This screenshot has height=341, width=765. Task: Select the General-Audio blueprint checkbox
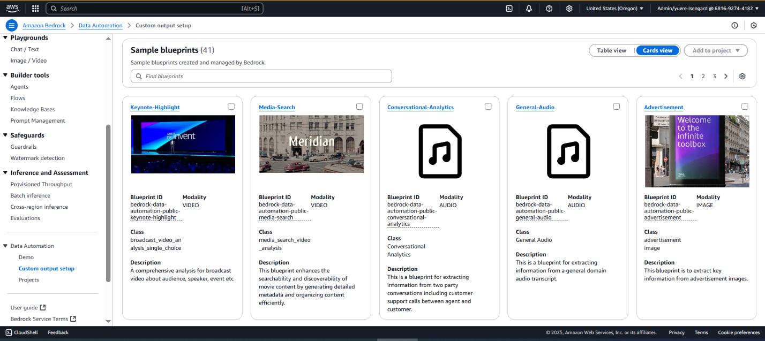pyautogui.click(x=617, y=107)
